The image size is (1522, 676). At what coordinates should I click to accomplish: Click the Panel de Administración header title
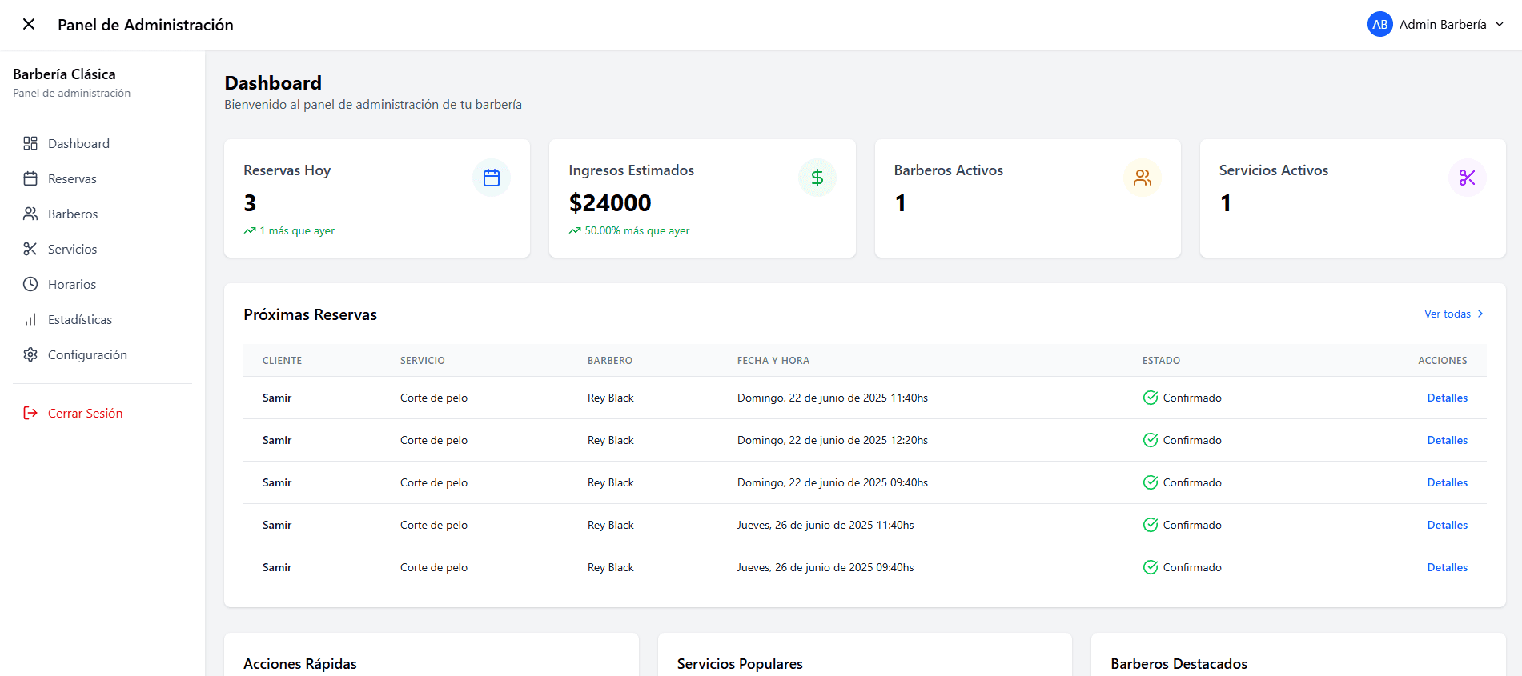click(x=146, y=25)
